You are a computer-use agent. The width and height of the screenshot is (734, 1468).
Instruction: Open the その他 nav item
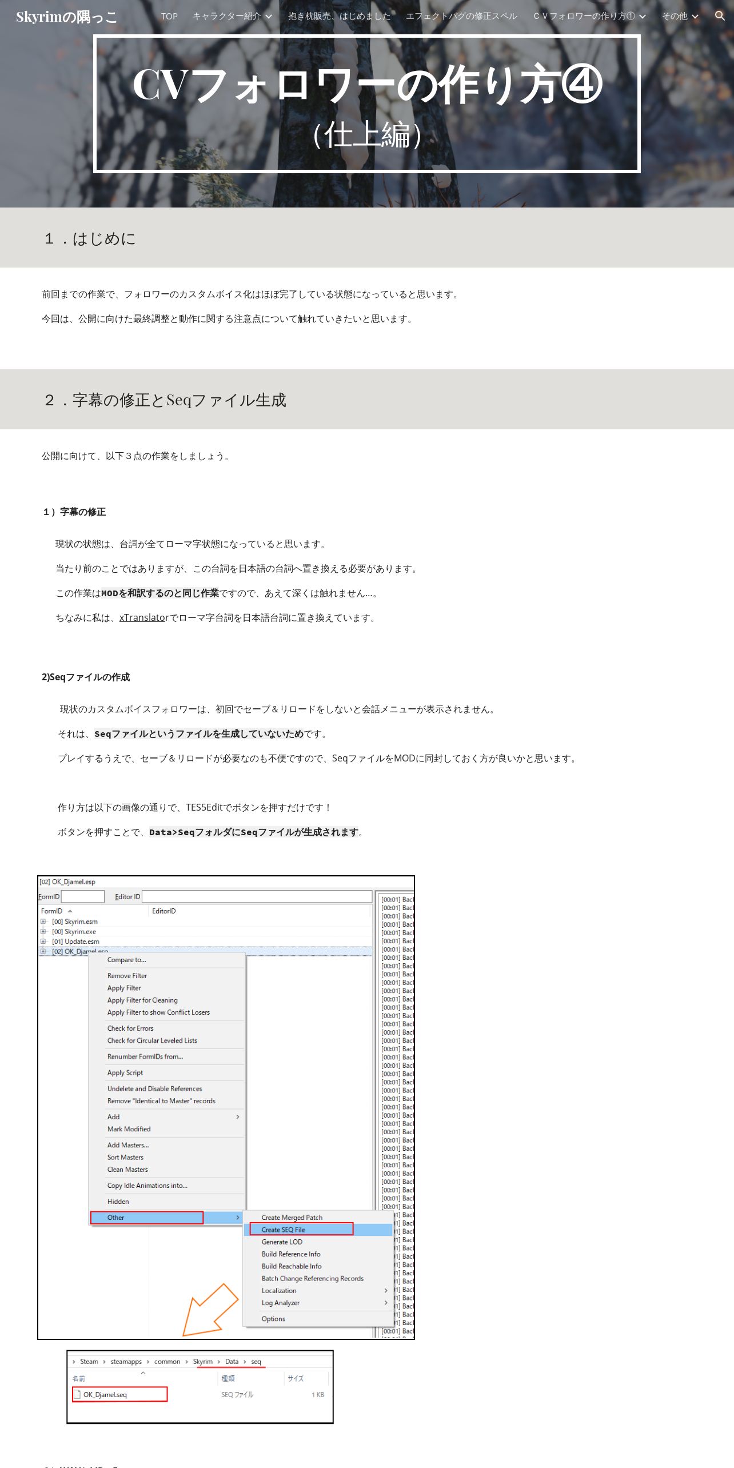(675, 16)
